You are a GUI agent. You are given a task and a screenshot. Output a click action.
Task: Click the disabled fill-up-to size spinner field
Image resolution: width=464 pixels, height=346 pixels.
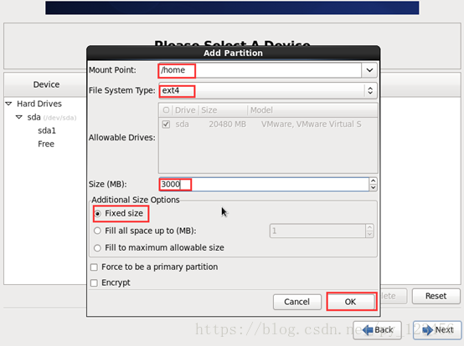tap(317, 231)
